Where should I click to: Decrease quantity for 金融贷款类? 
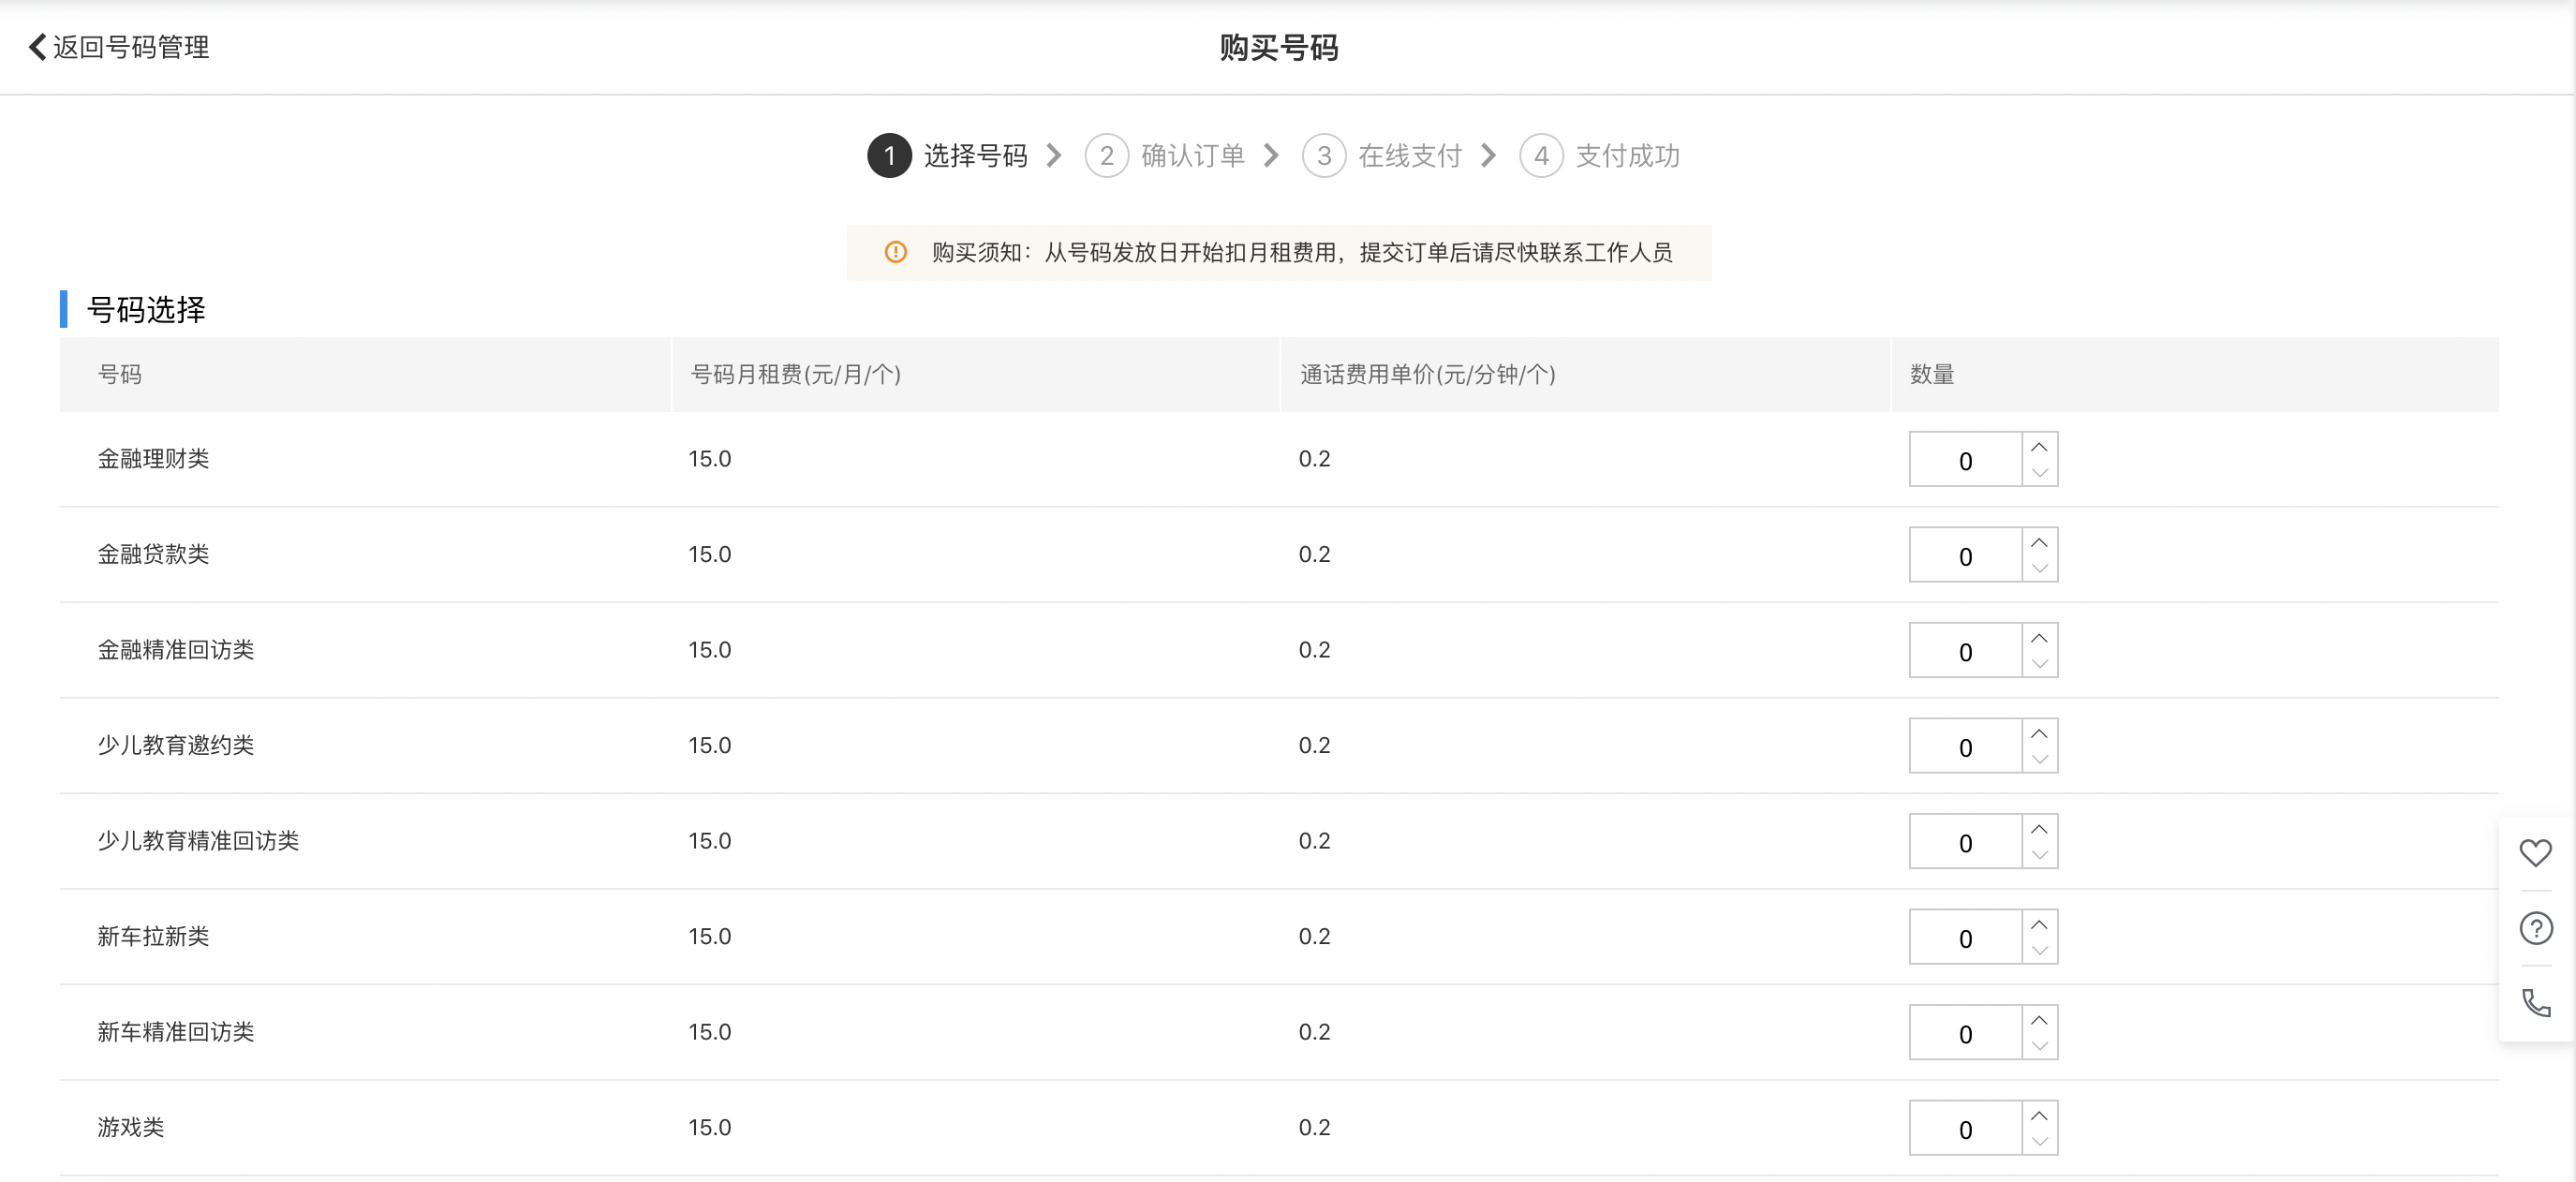(2039, 568)
